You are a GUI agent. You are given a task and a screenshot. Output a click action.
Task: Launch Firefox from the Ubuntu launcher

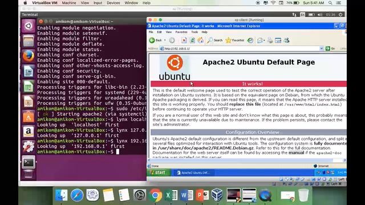29,56
